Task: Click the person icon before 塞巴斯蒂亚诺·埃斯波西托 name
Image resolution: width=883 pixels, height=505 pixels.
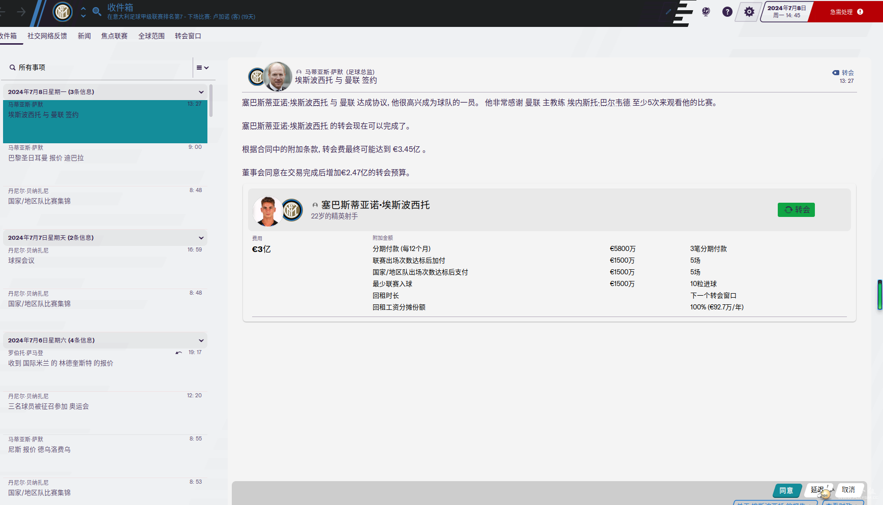Action: click(315, 205)
